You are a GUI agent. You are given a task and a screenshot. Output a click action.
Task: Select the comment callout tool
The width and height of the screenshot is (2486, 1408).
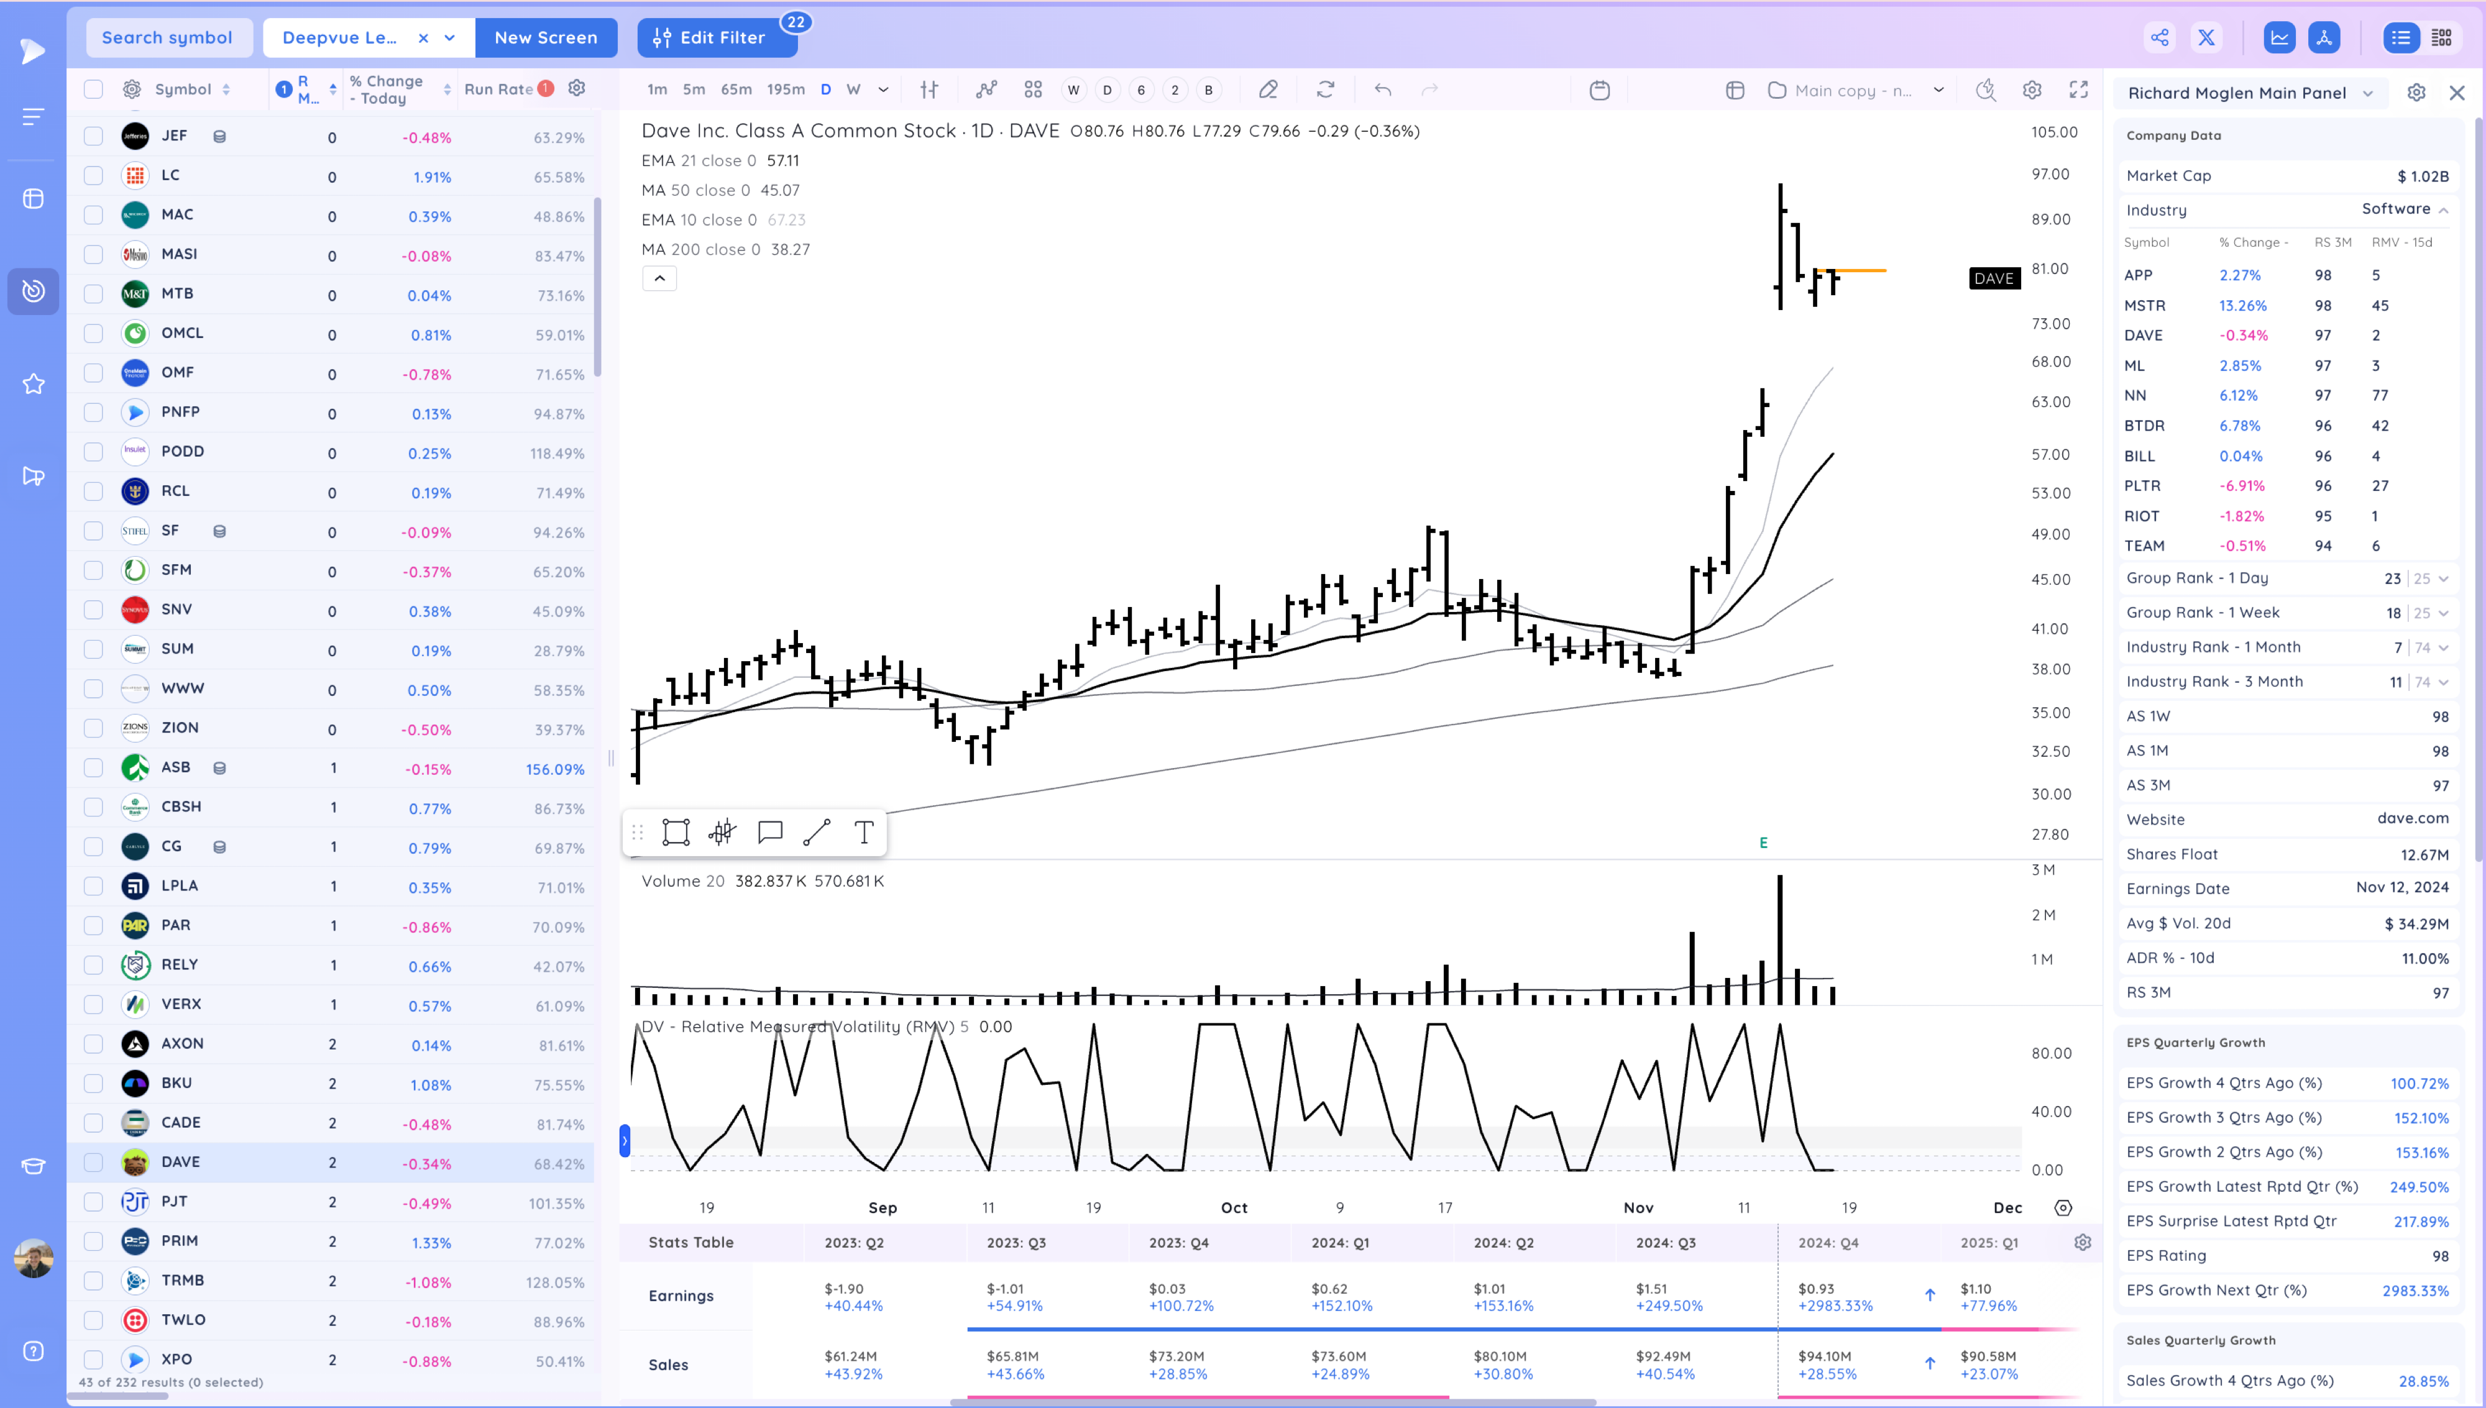(769, 831)
